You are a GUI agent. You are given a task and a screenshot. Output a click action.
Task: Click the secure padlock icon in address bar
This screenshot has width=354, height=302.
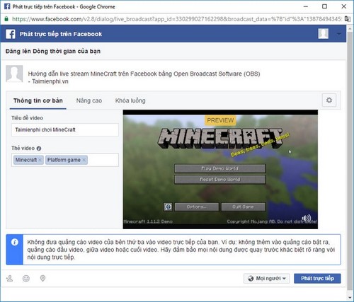click(x=6, y=19)
